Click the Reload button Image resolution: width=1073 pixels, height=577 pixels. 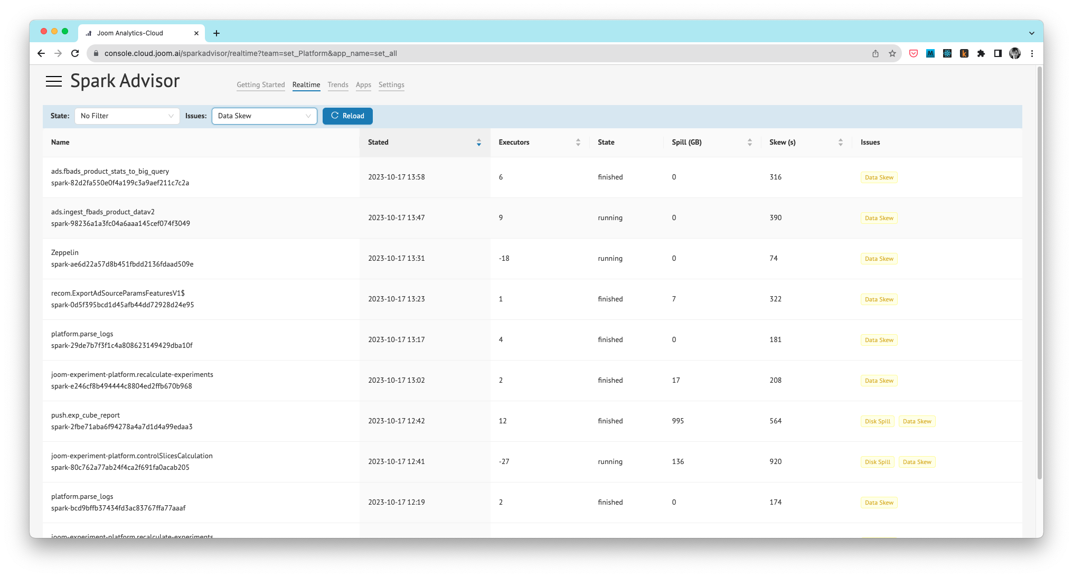click(347, 116)
